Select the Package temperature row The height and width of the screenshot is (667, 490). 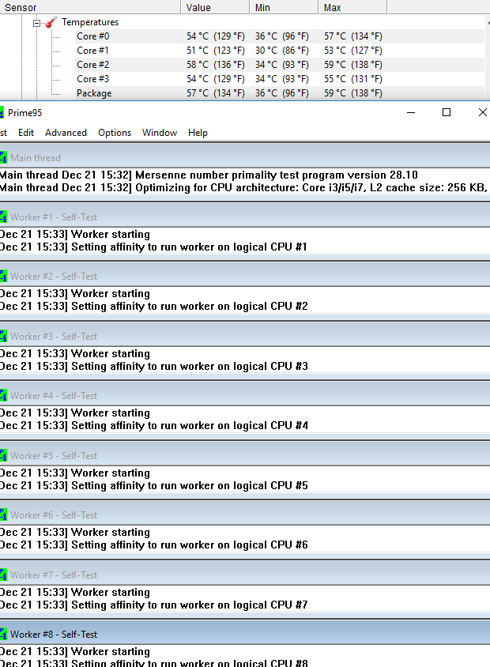pos(280,93)
